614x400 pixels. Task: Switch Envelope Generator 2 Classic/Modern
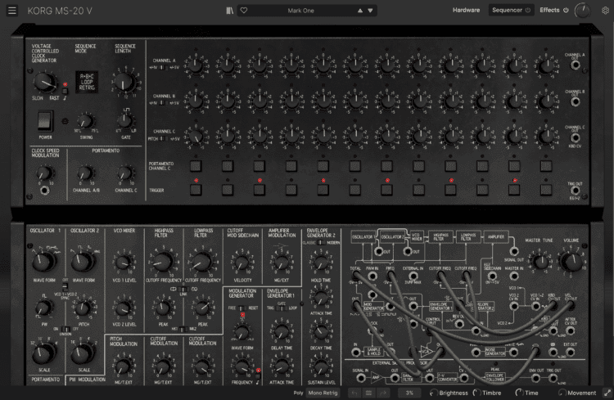(x=321, y=243)
